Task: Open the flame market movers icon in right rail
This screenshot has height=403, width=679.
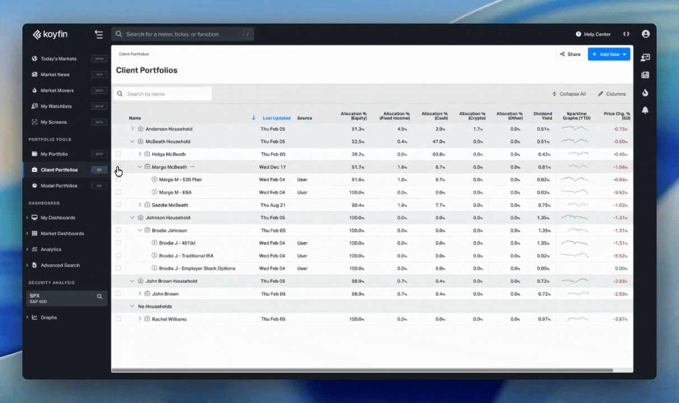Action: (645, 92)
